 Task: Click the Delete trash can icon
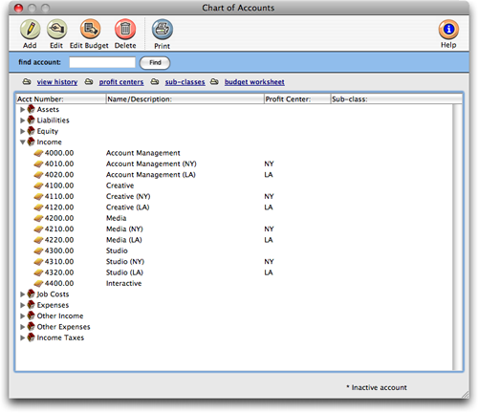tap(125, 29)
